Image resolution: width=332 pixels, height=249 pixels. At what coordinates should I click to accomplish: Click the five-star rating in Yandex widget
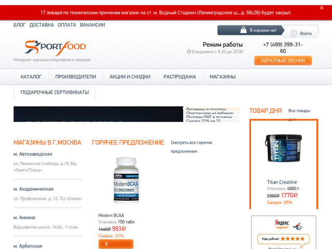(x=293, y=239)
